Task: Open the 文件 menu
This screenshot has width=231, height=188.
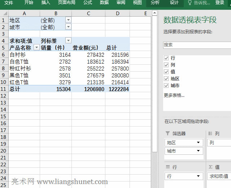Action: tap(9, 3)
